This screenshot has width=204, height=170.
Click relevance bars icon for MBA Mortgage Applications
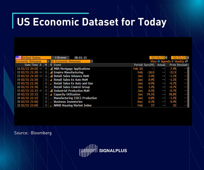(51, 69)
